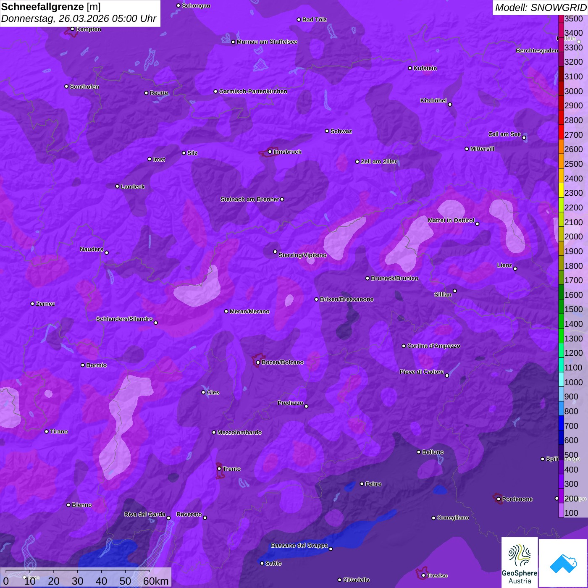The image size is (588, 588).
Task: Click the Meran/Merano city label
Action: point(249,311)
